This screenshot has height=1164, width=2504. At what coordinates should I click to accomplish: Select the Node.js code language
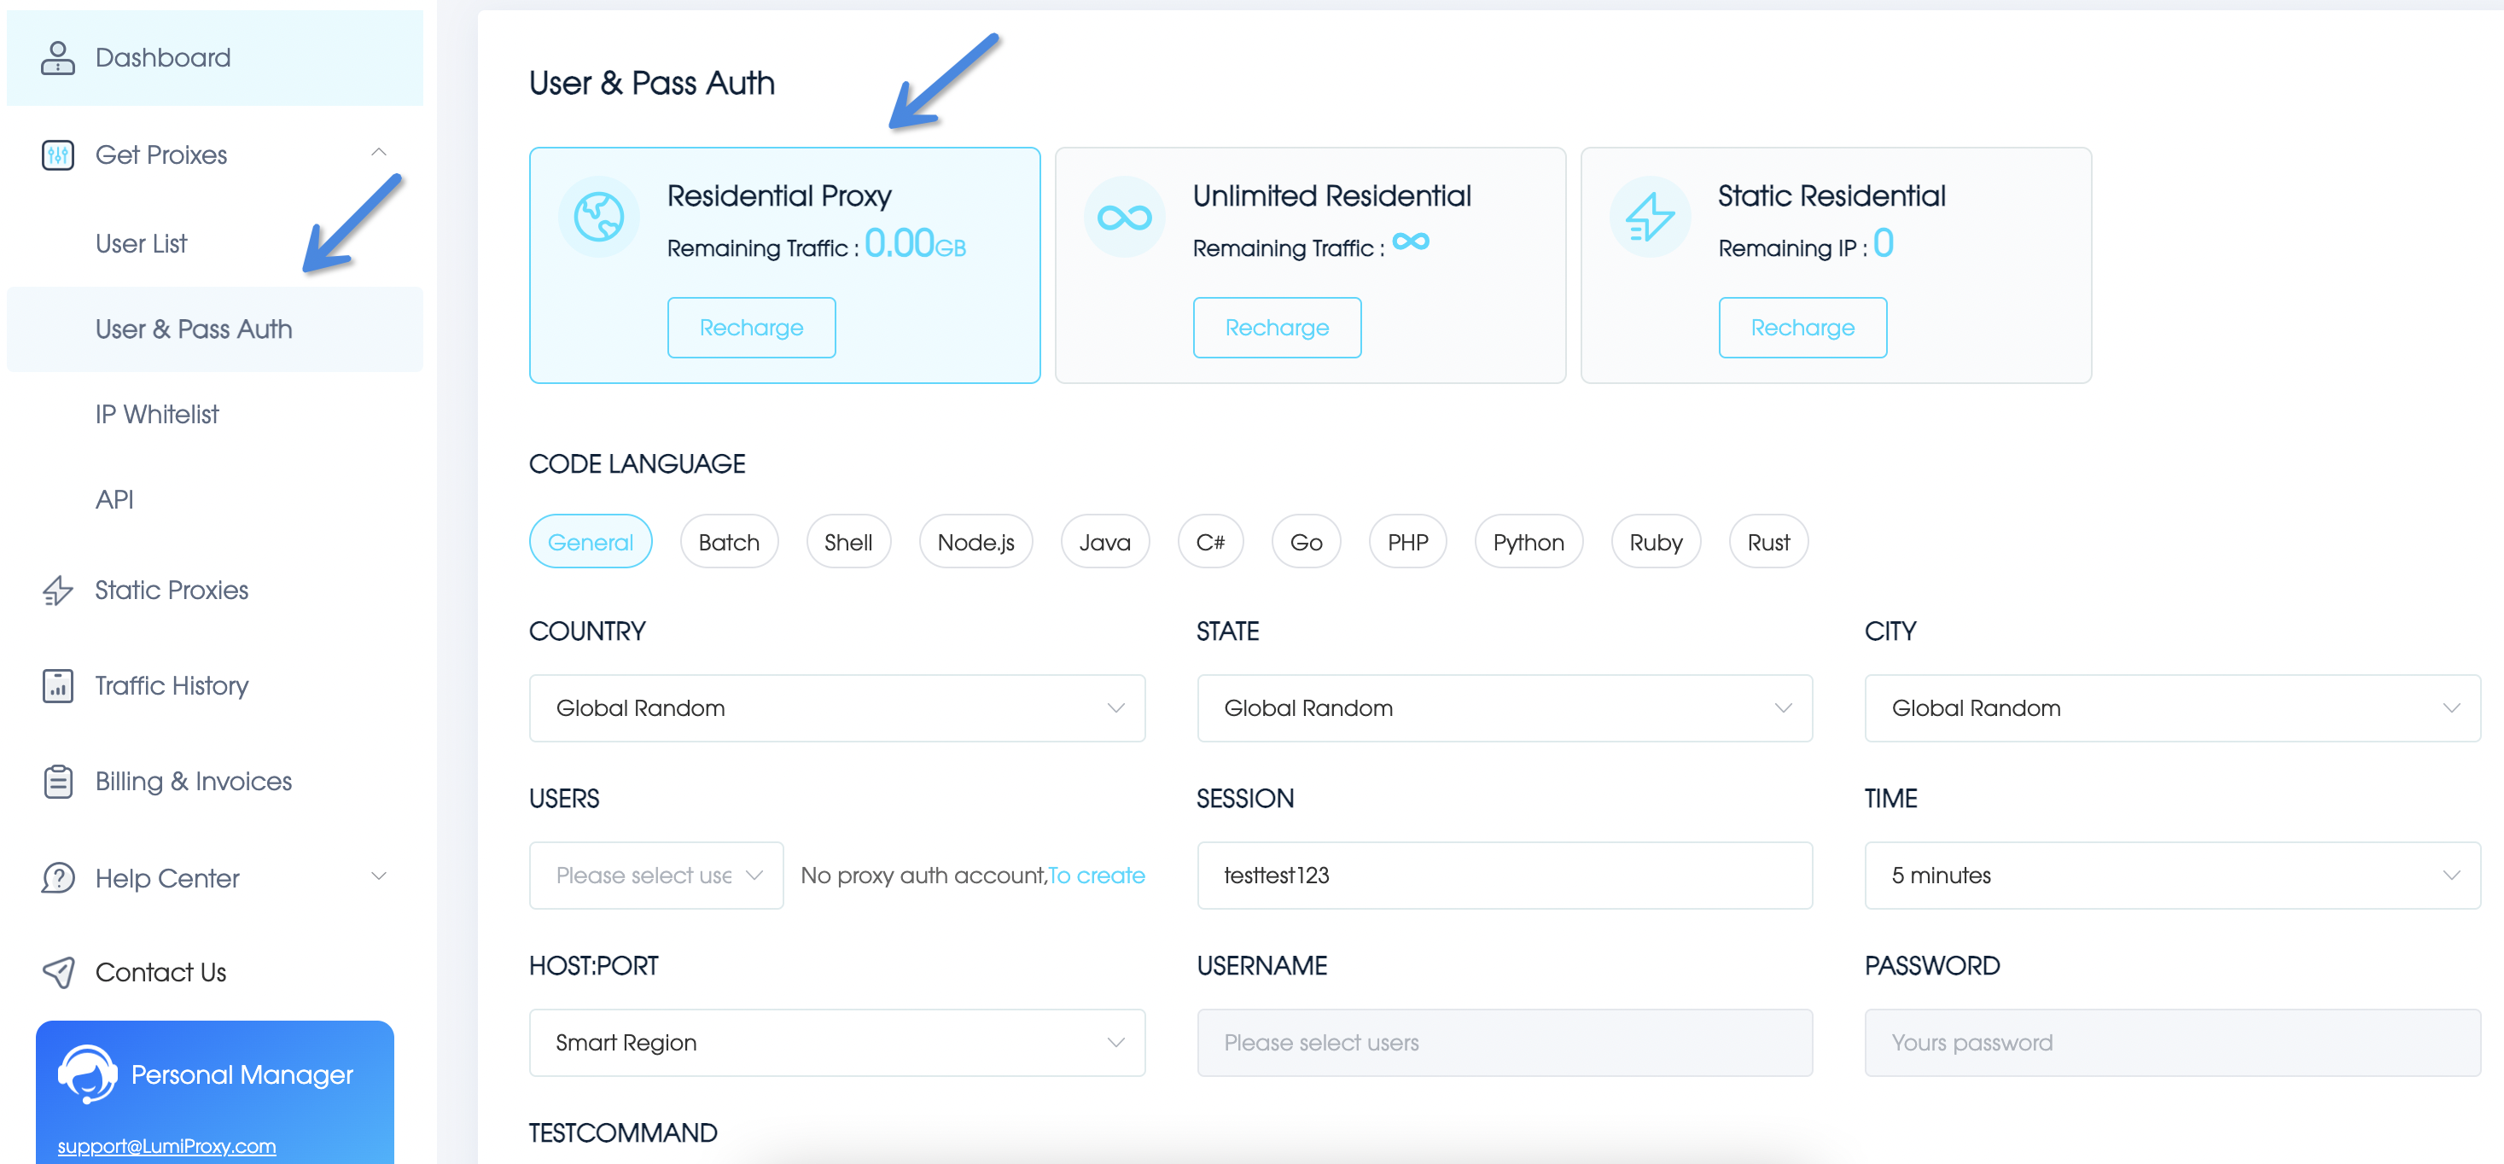point(975,541)
